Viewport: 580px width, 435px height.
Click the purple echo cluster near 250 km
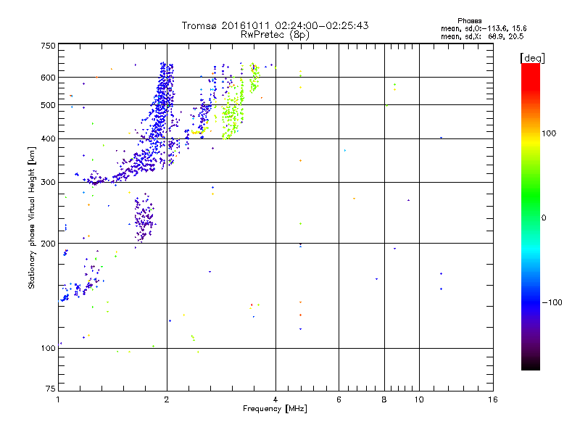click(x=144, y=218)
